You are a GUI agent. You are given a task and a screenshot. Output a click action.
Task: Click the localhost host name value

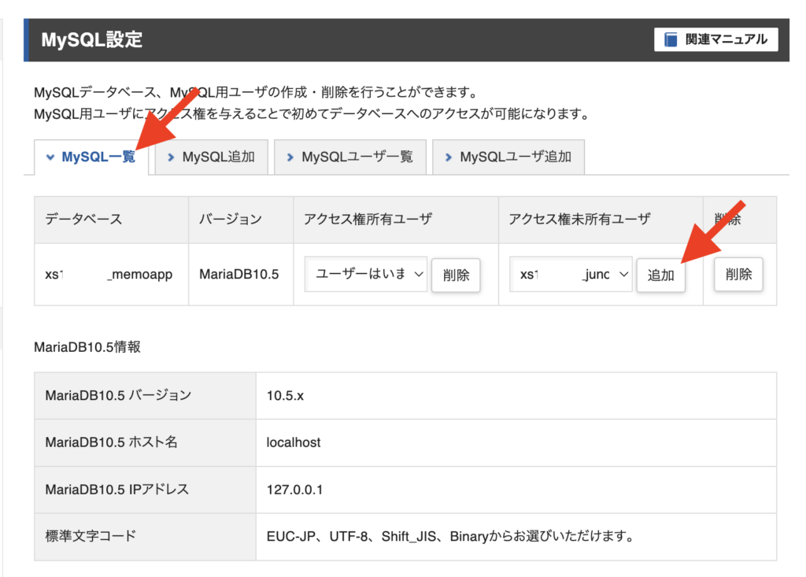[294, 442]
